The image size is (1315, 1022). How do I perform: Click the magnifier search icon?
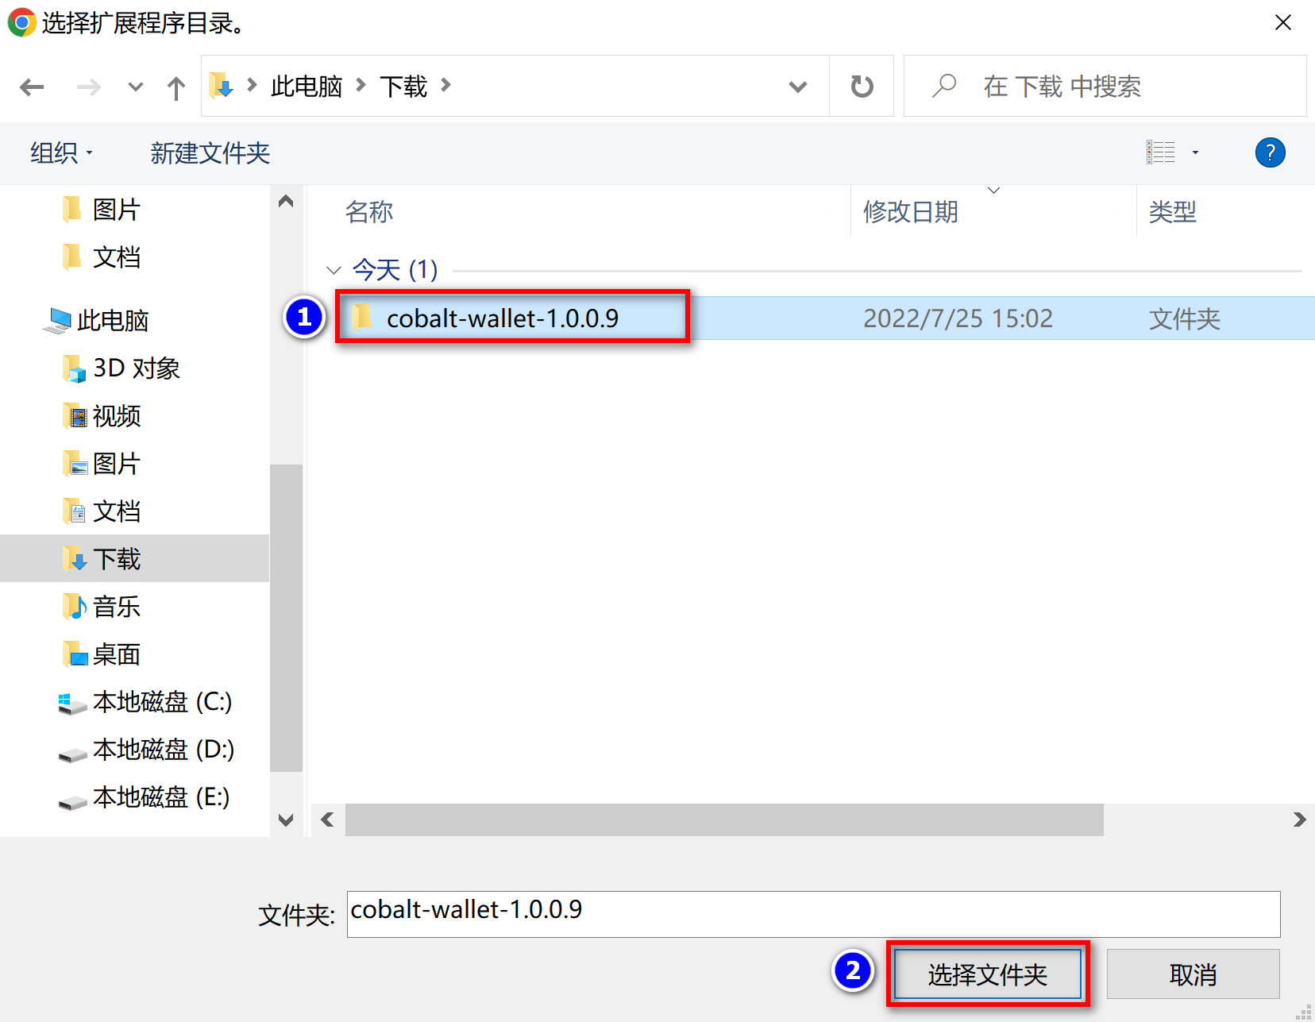coord(944,86)
